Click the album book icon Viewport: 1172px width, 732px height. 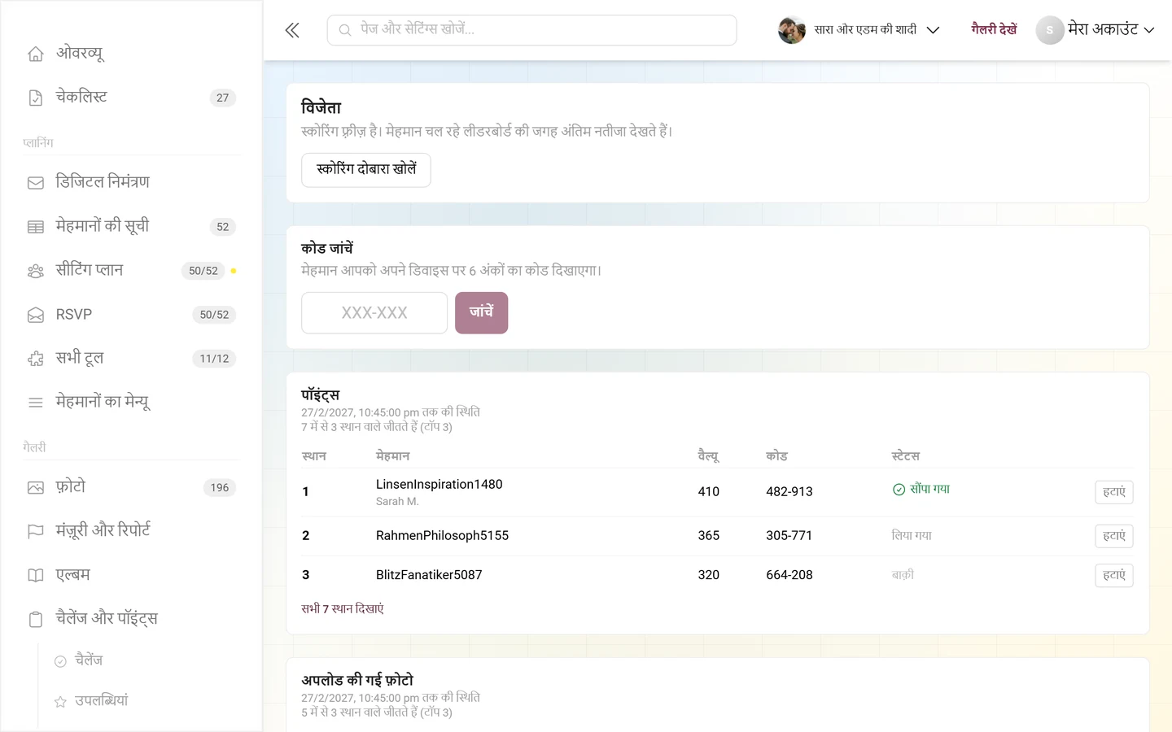[36, 575]
